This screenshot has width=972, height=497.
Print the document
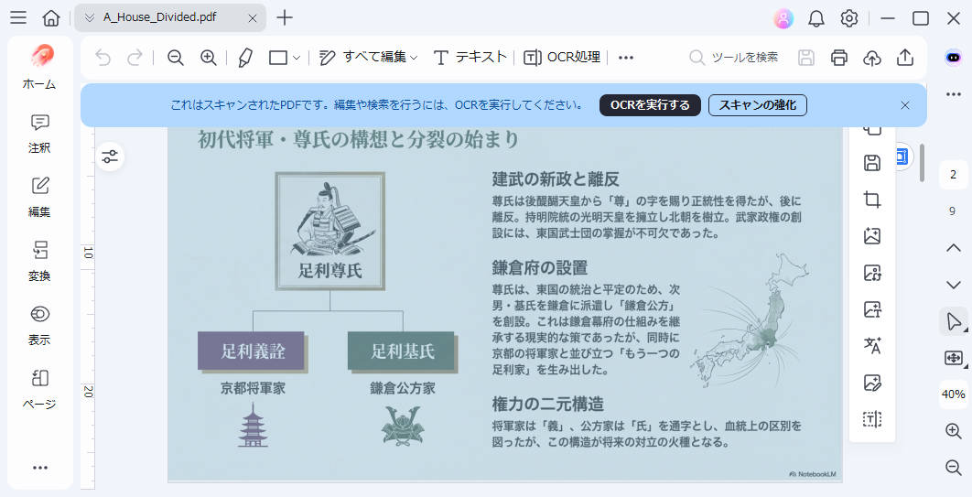(x=838, y=58)
